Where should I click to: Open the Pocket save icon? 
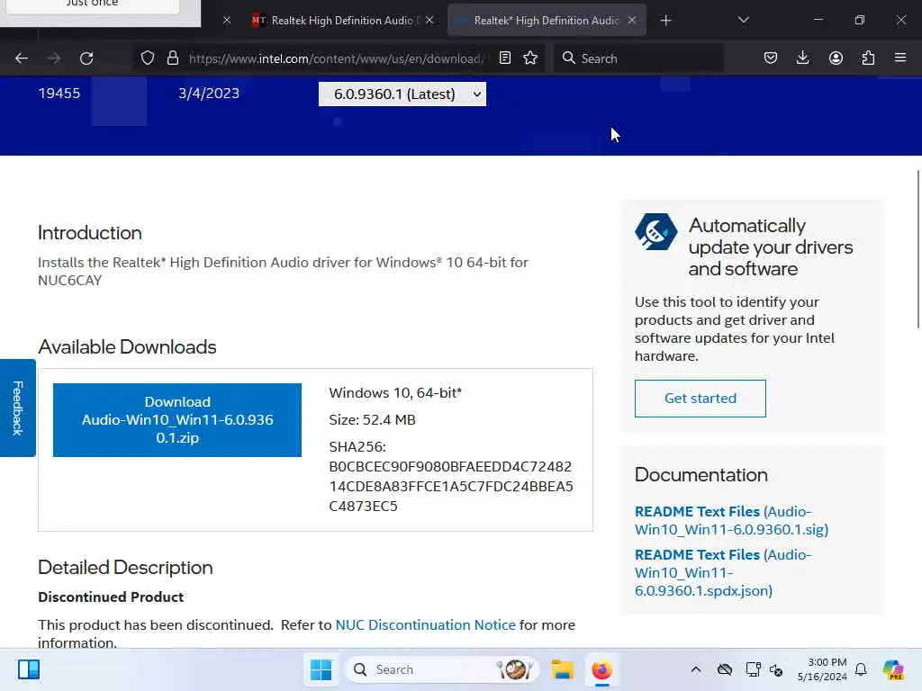tap(771, 58)
